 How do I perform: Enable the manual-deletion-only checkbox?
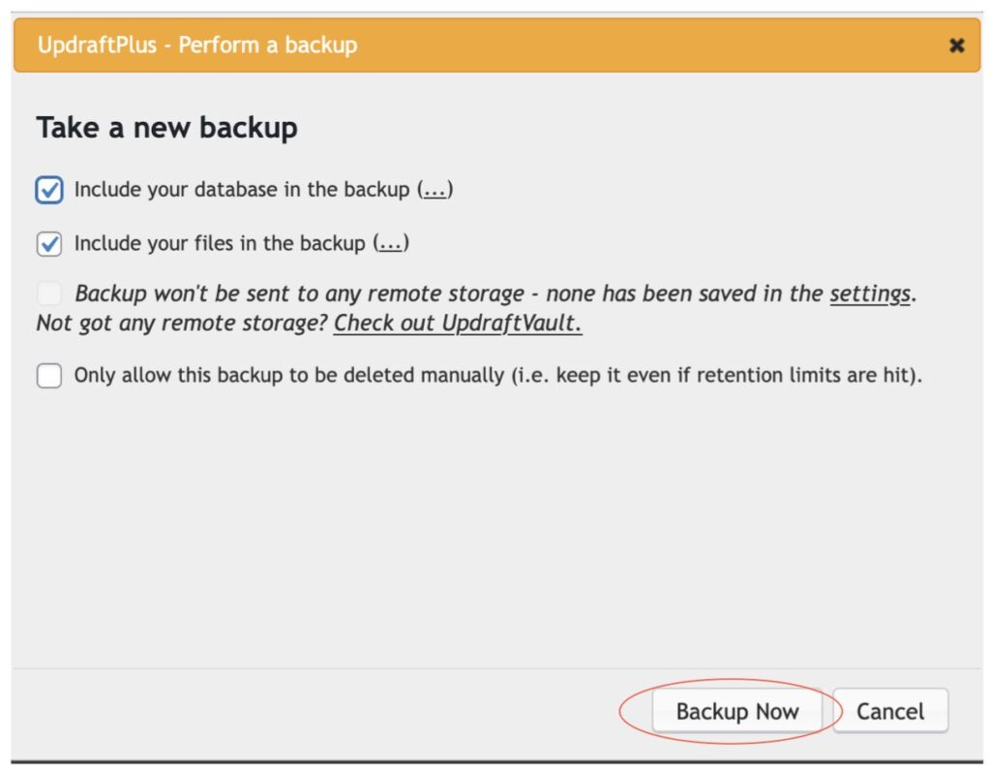(x=49, y=375)
